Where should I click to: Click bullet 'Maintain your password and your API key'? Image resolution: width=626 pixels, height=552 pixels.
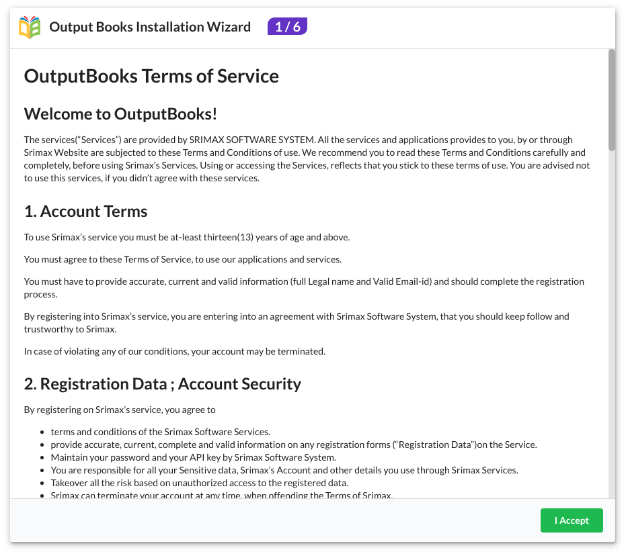(194, 457)
